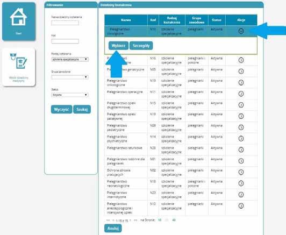This screenshot has width=286, height=235.
Task: Open actions icon for Pielęgniarstwo ratunkowe
Action: (x=241, y=150)
